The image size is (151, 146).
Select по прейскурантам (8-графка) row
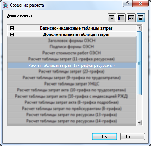point(72,109)
